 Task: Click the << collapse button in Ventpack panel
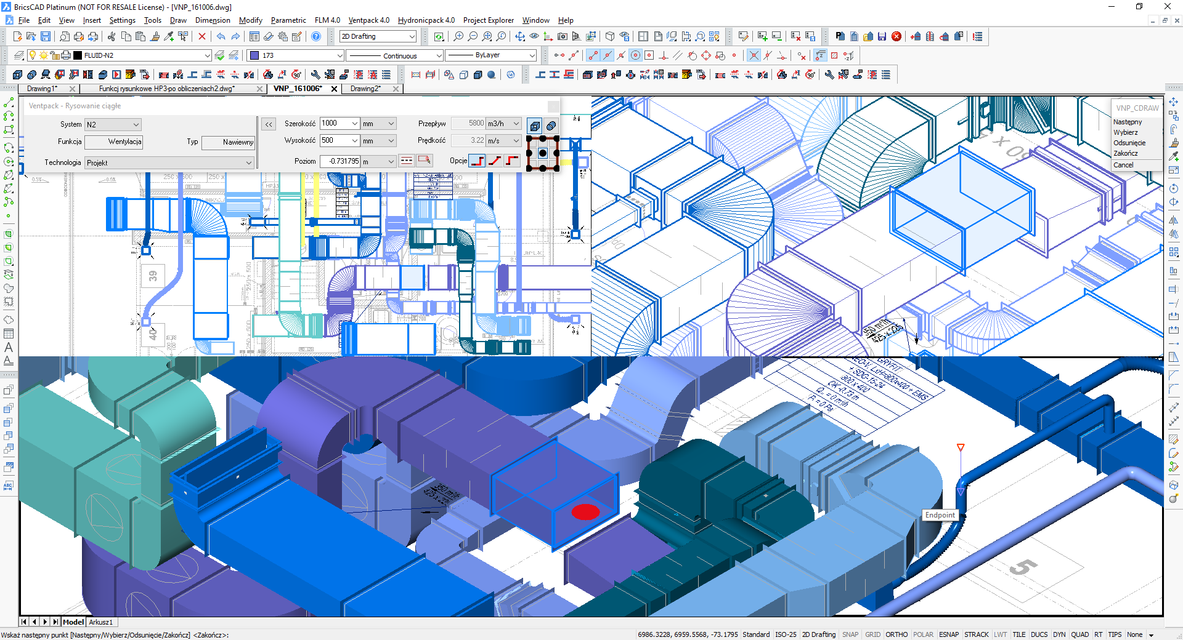click(x=269, y=125)
